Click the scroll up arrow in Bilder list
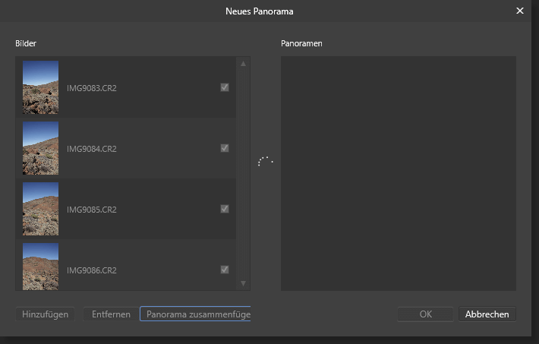Screen dimensions: 539x344 tap(244, 64)
